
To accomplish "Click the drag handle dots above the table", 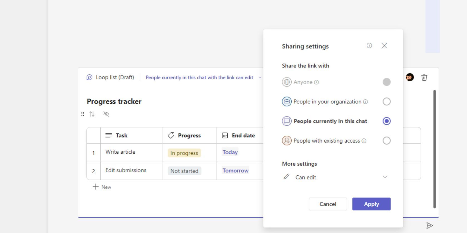I will 83,114.
